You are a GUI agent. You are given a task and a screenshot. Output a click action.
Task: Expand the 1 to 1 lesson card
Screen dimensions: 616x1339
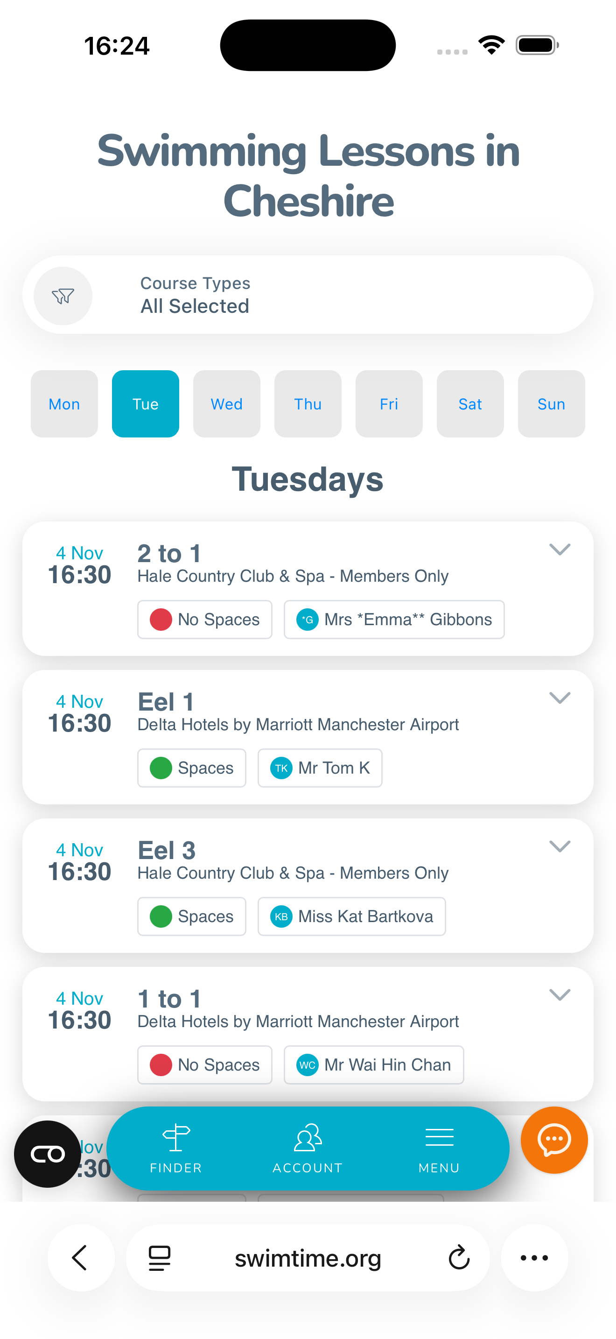click(x=560, y=994)
